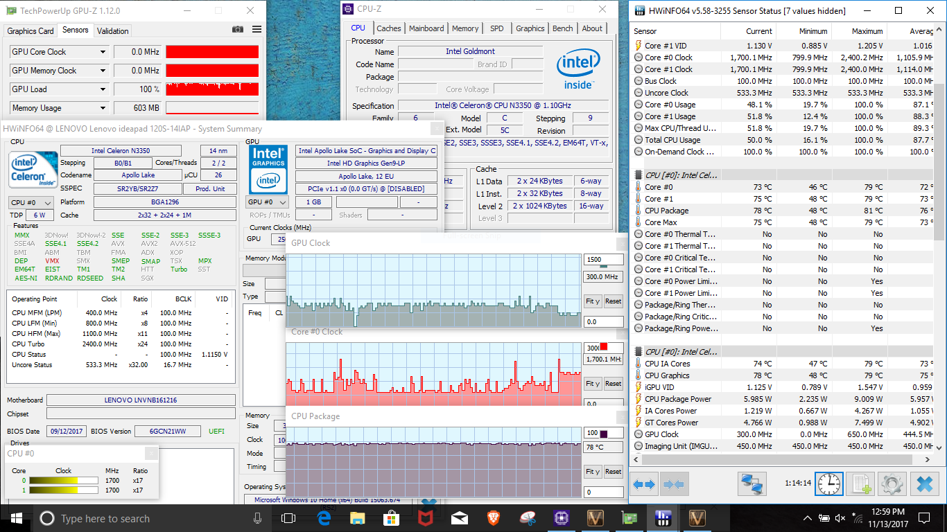The image size is (947, 532).
Task: Launch Microsoft Edge from the taskbar
Action: 323,518
